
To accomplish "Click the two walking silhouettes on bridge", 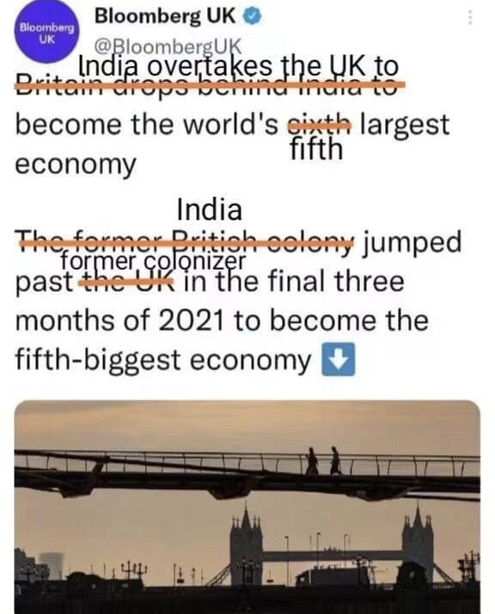I will coord(323,460).
